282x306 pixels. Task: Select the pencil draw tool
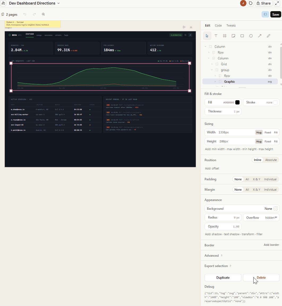pos(268,36)
